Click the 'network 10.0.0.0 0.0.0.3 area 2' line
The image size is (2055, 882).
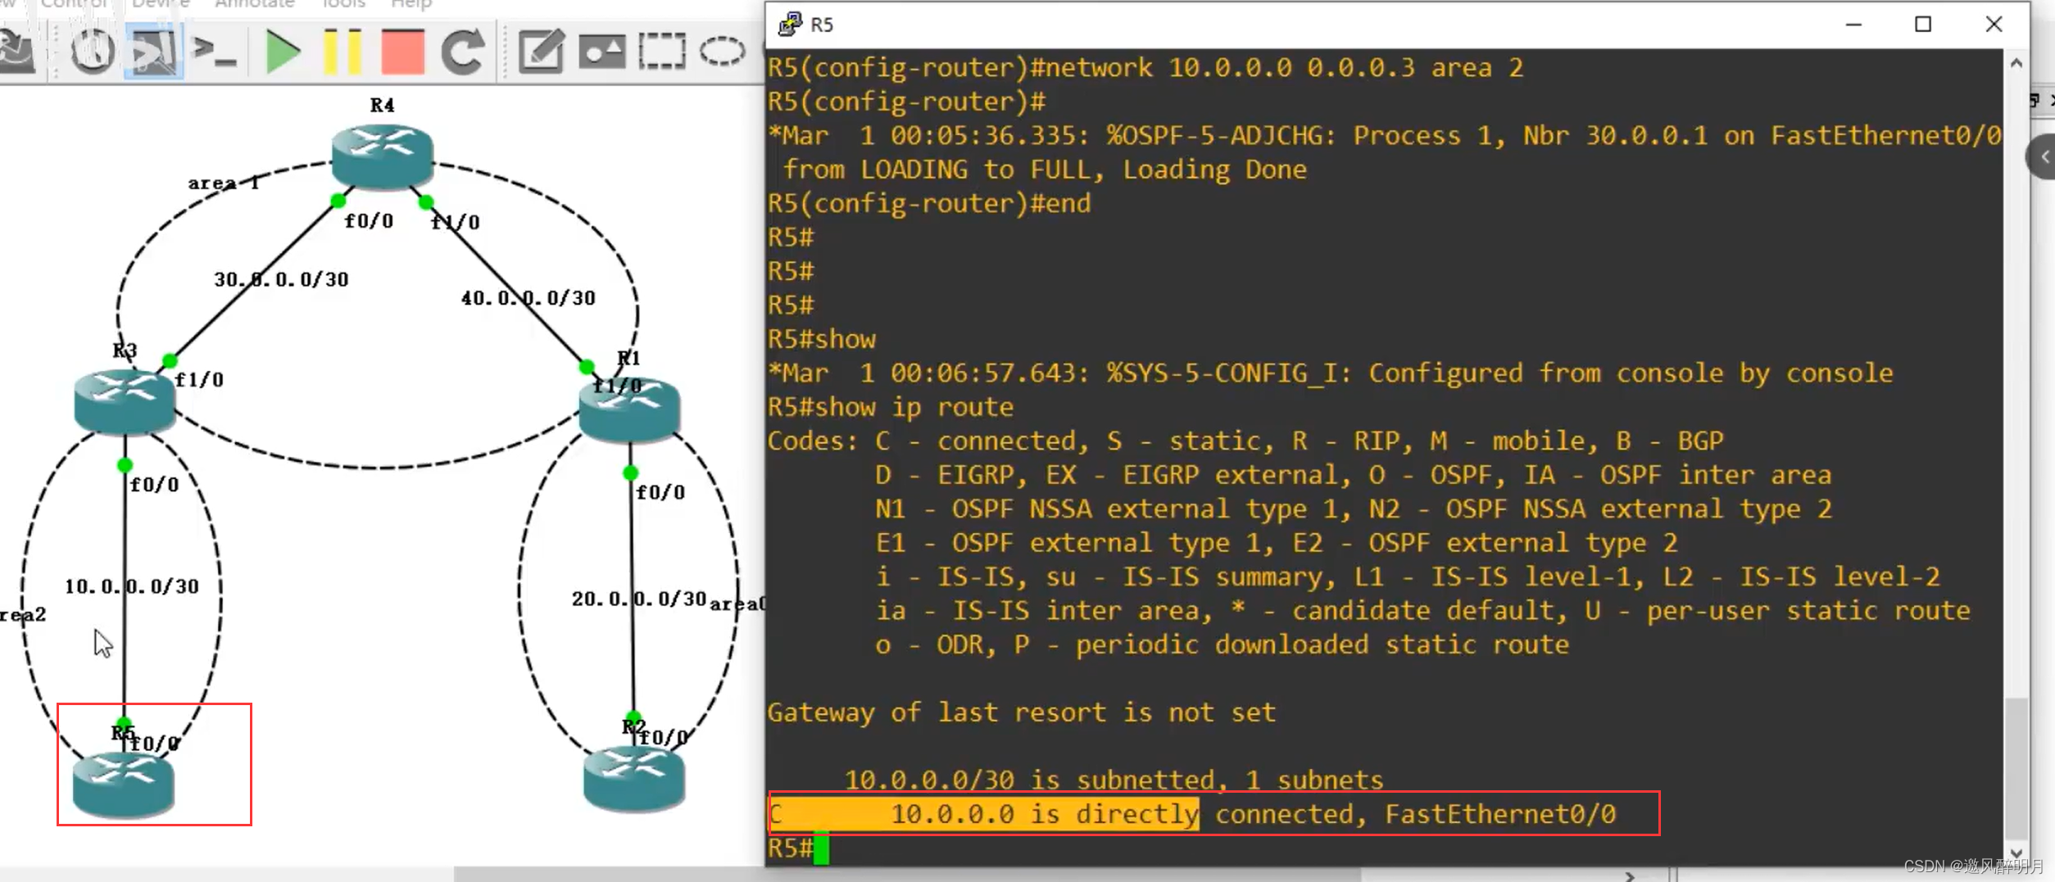[1145, 67]
